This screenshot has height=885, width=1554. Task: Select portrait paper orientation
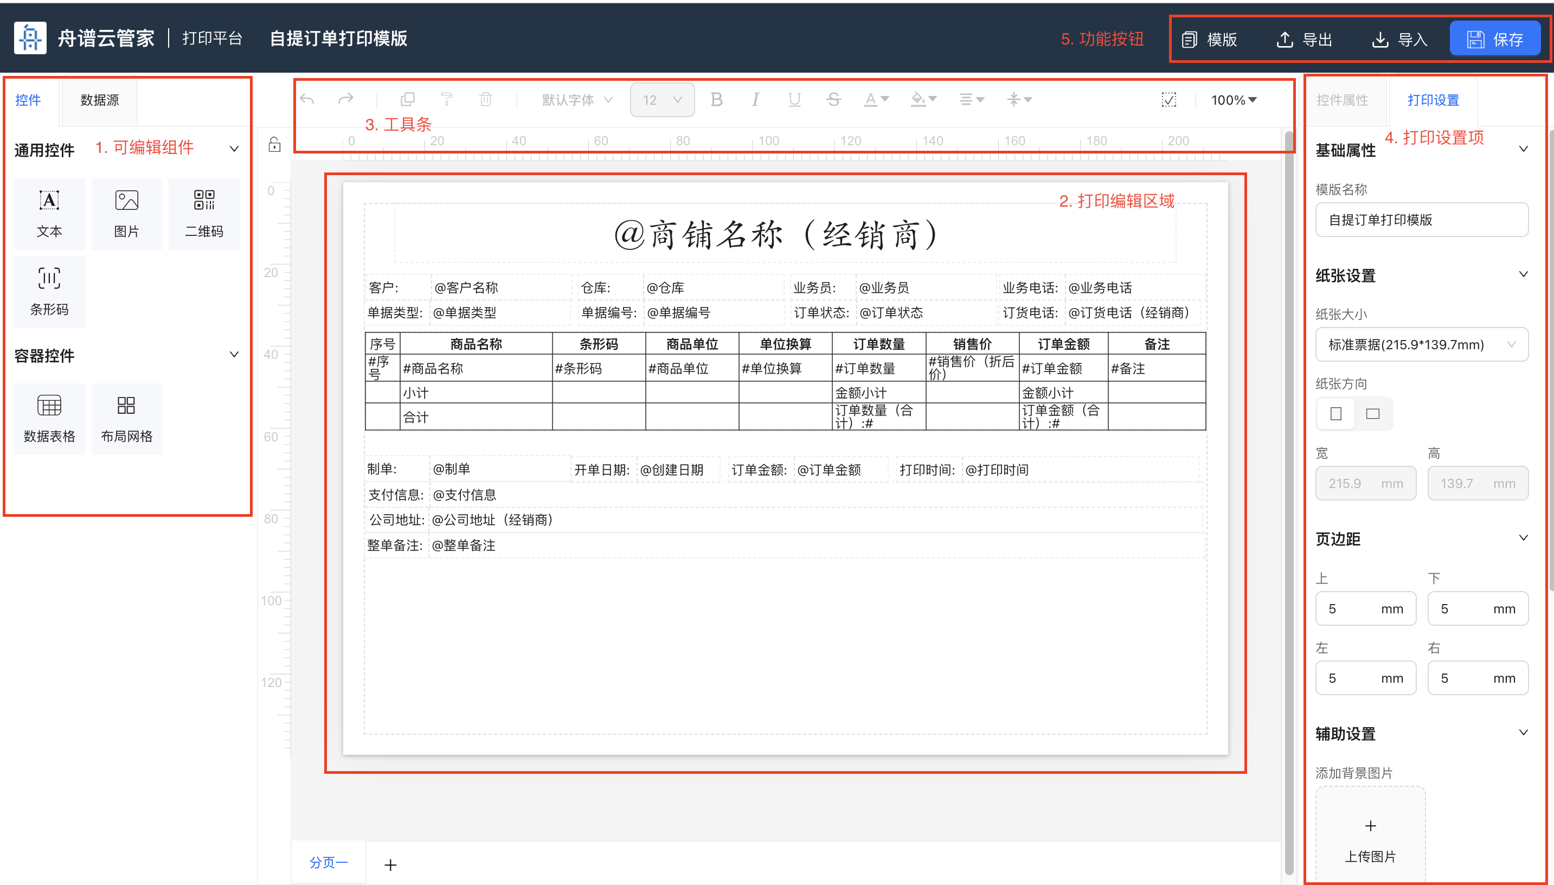1336,414
